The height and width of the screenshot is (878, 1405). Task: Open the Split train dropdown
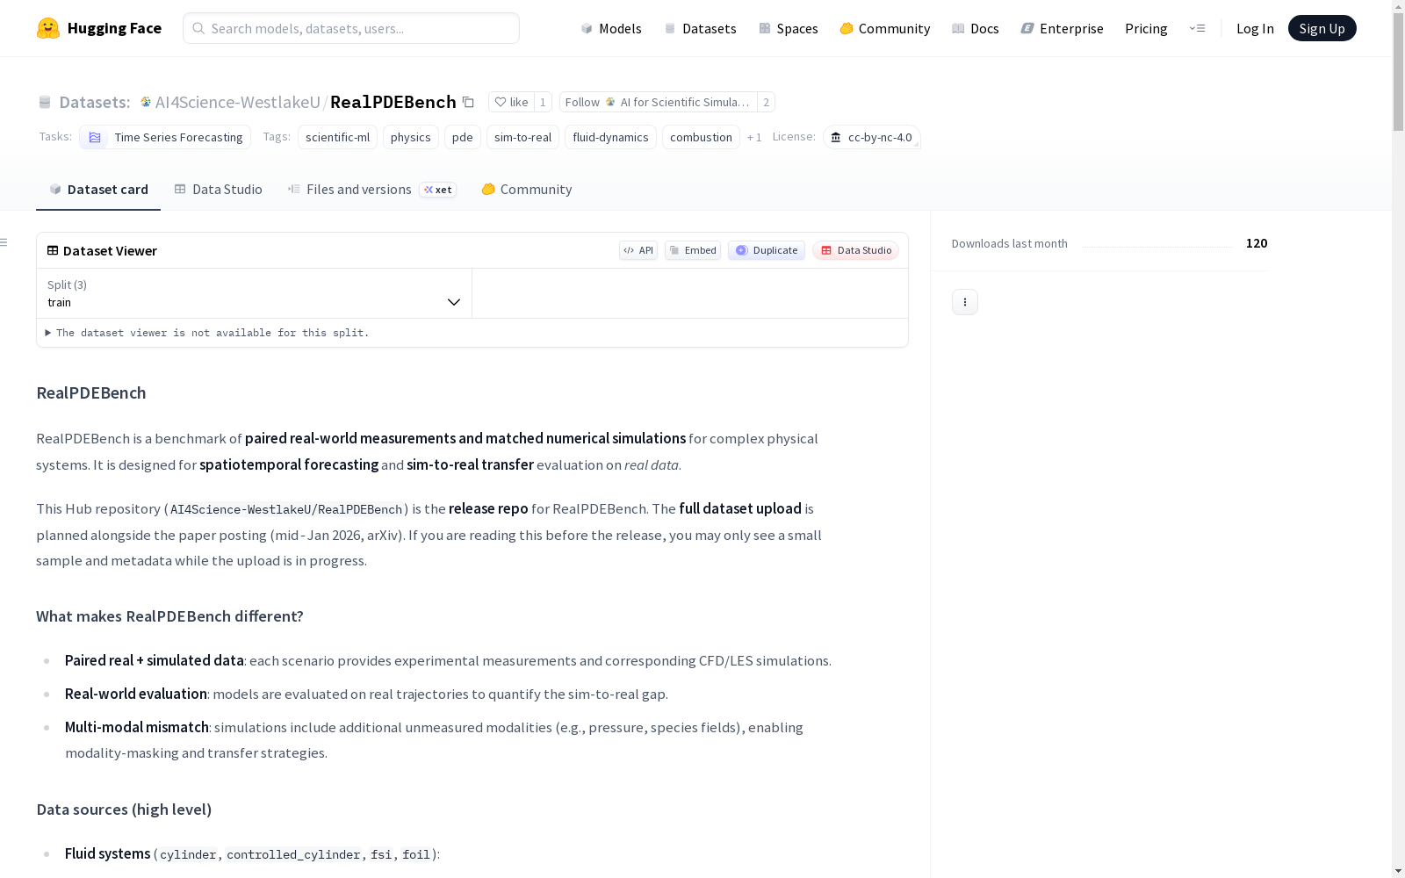[254, 293]
